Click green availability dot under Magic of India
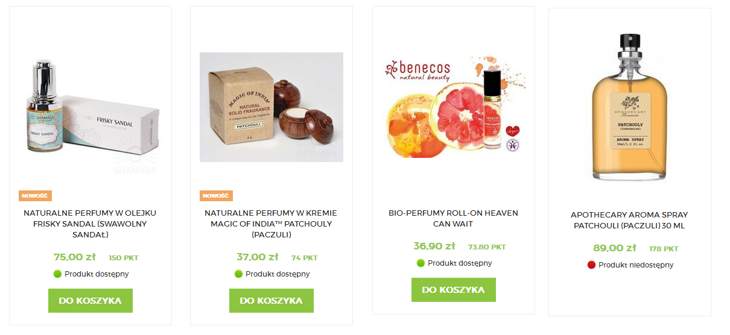The width and height of the screenshot is (730, 335). [x=239, y=274]
